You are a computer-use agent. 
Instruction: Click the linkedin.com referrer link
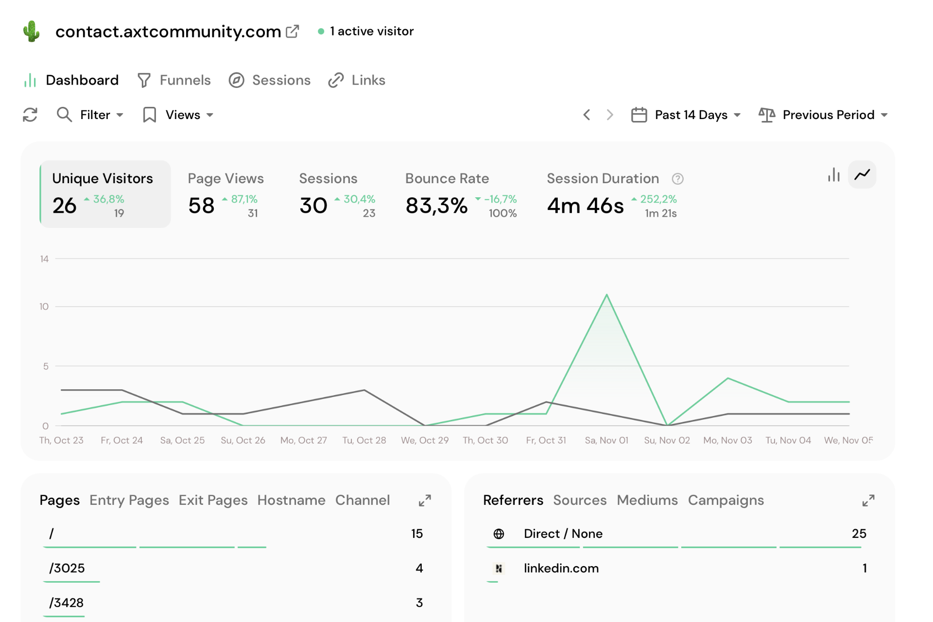click(x=561, y=568)
